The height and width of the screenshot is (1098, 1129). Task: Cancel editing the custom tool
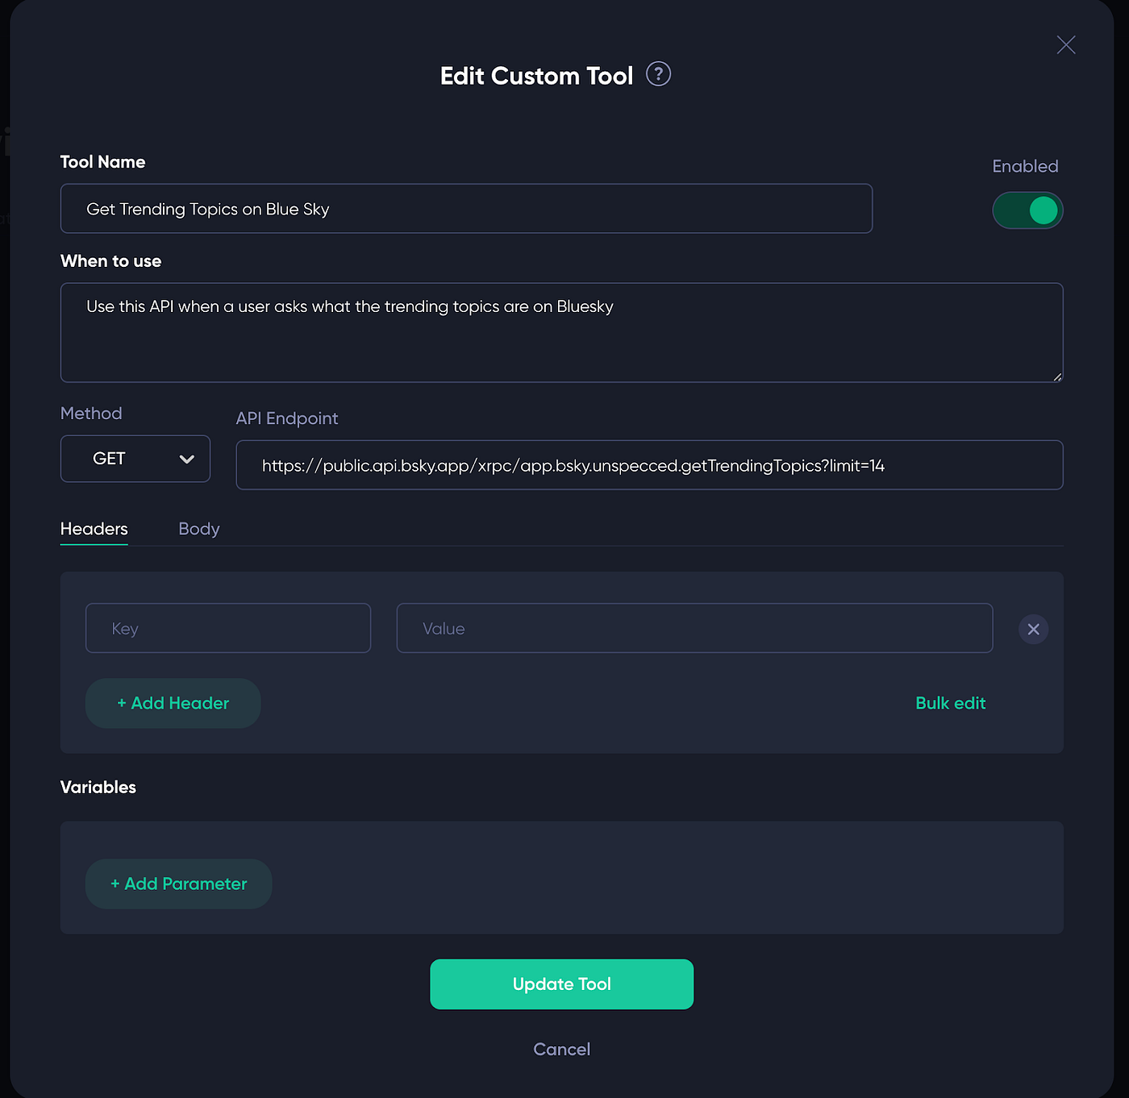(562, 1049)
